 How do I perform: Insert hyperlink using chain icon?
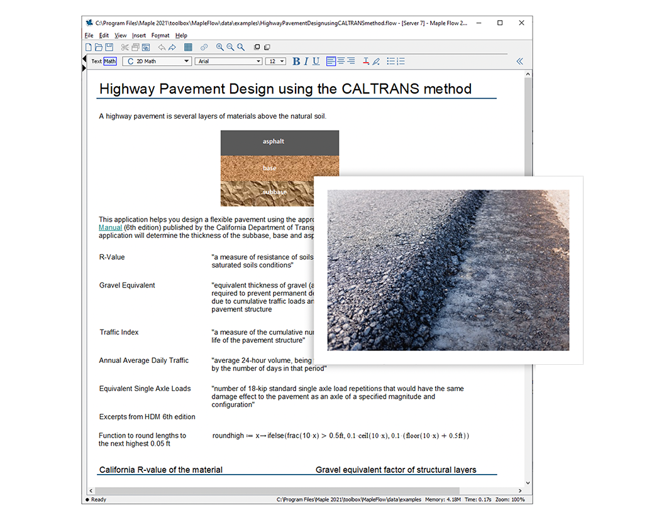point(204,48)
